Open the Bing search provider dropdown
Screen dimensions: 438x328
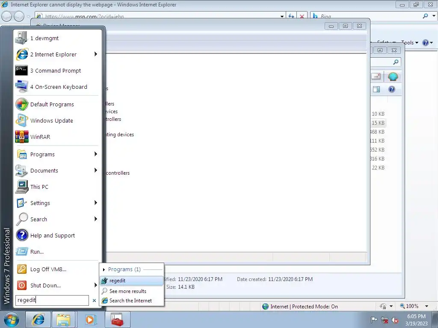pyautogui.click(x=434, y=16)
